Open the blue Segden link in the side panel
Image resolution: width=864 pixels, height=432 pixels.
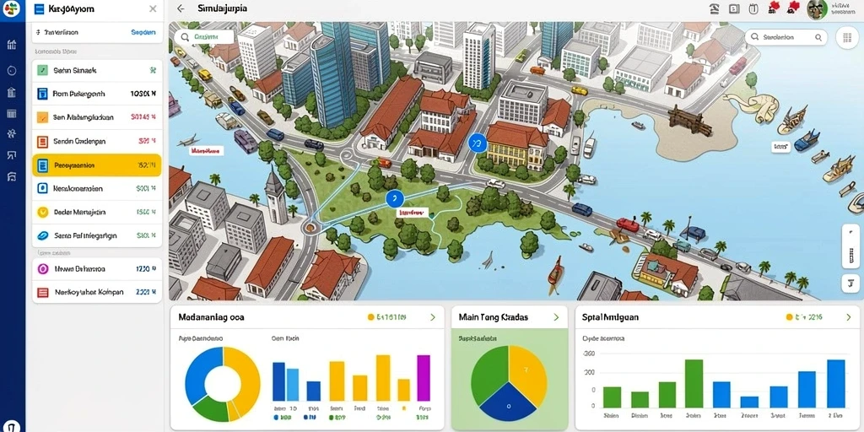[x=143, y=33]
